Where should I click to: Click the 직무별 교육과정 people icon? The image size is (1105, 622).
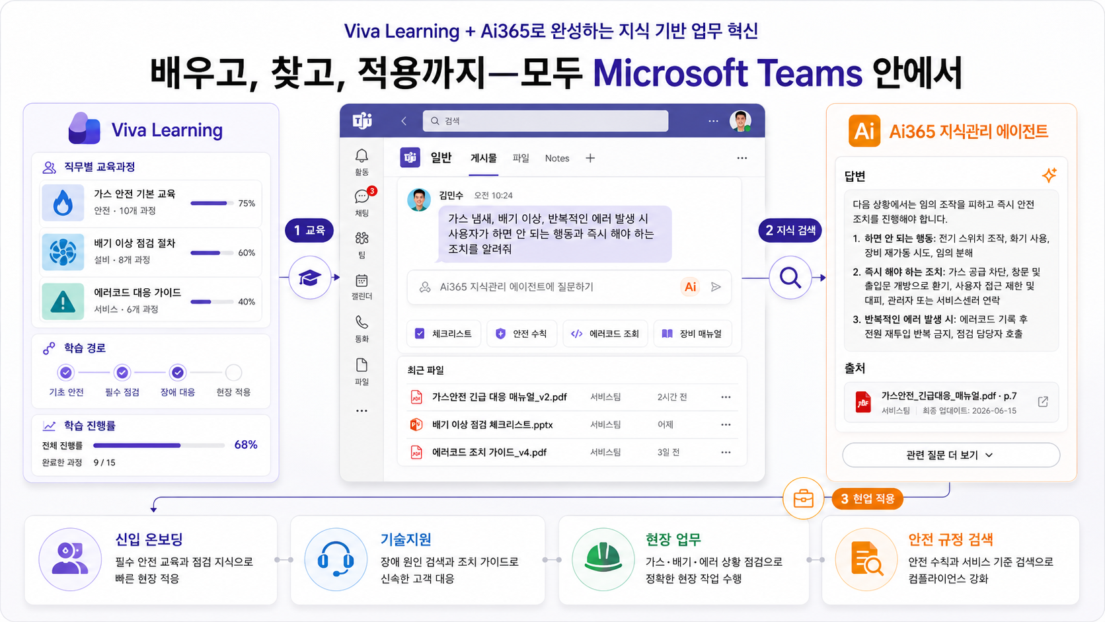pyautogui.click(x=49, y=167)
